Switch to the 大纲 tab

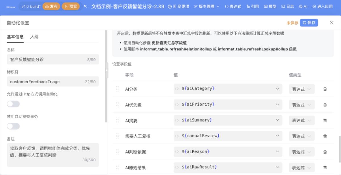[x=34, y=37]
